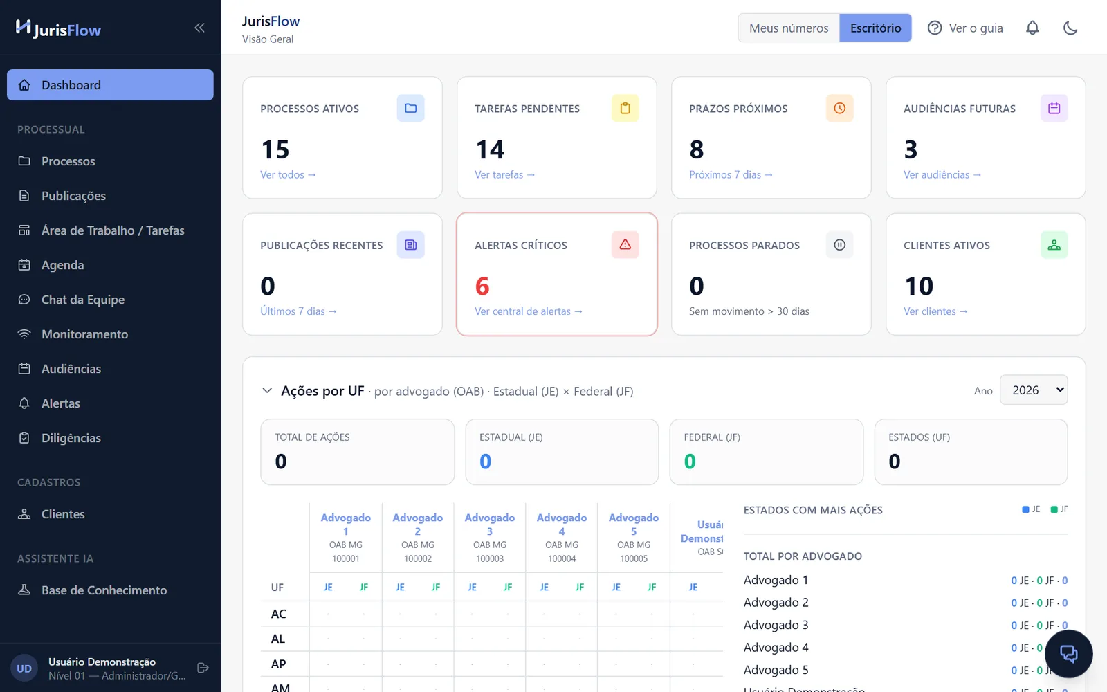Open the notifications bell

click(x=1032, y=28)
